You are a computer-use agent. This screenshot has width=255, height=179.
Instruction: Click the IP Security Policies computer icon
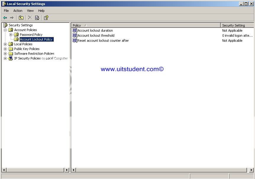coord(11,58)
